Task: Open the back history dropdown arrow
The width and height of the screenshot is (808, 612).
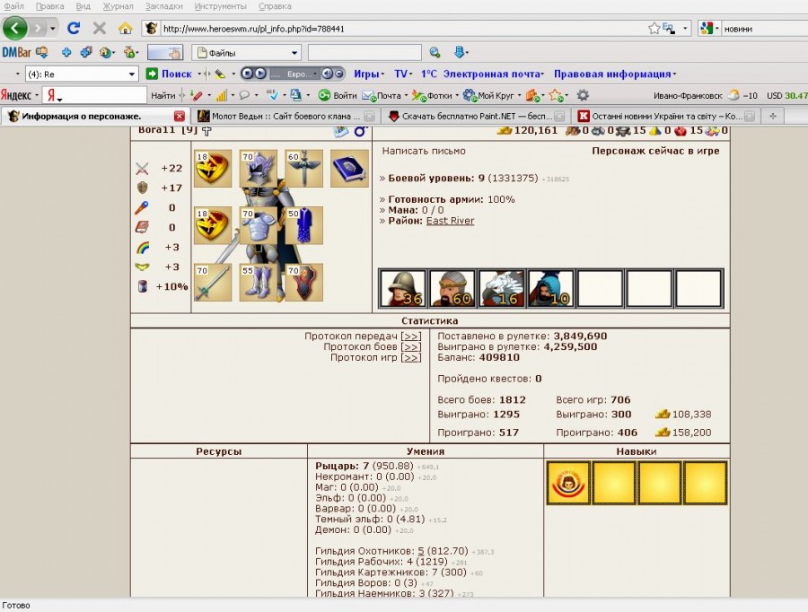Action: (53, 29)
